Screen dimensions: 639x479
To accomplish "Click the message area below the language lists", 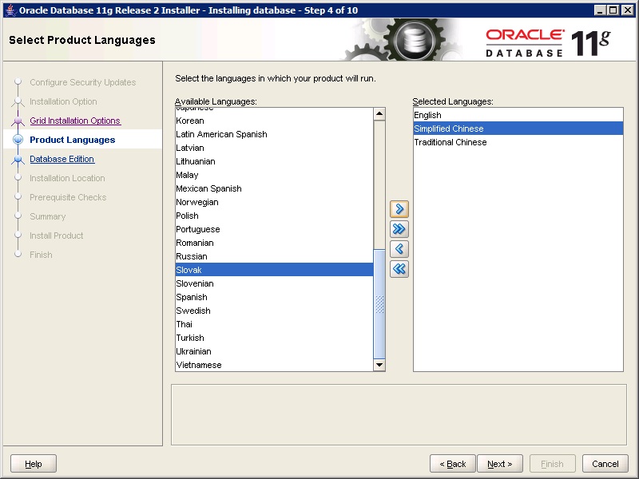I will coord(399,414).
